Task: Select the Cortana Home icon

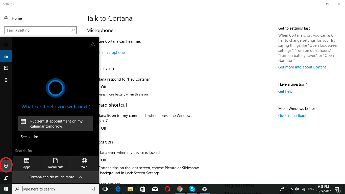Action: (x=6, y=56)
